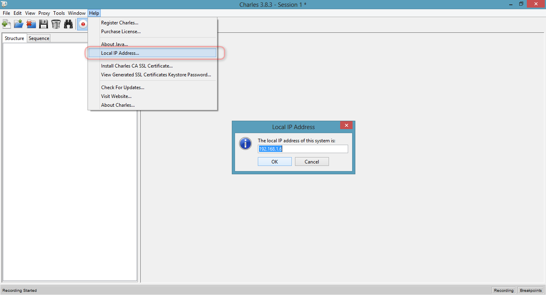This screenshot has height=295, width=546.
Task: Open a saved session using the folder icon
Action: tap(18, 24)
